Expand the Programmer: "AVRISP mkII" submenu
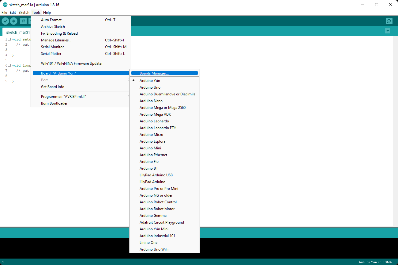The width and height of the screenshot is (398, 265). coord(81,97)
